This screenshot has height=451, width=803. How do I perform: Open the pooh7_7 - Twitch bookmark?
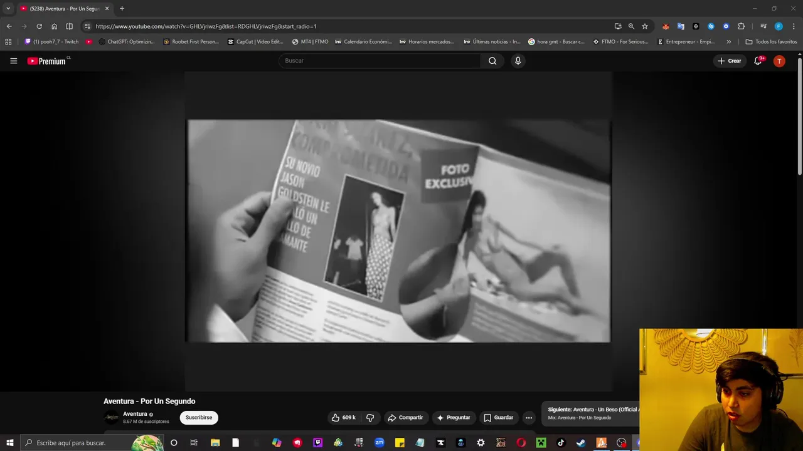(51, 42)
